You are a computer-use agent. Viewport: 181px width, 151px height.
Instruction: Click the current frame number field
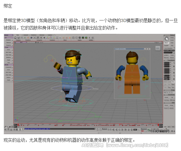[x=135, y=130]
